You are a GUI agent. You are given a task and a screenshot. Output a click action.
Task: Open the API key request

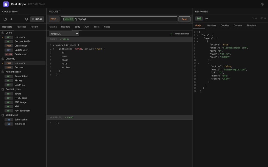click(x=18, y=81)
